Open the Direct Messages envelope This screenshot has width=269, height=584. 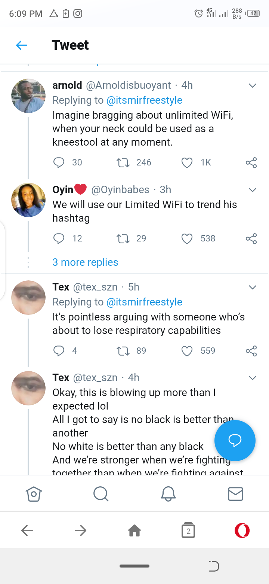pos(235,494)
